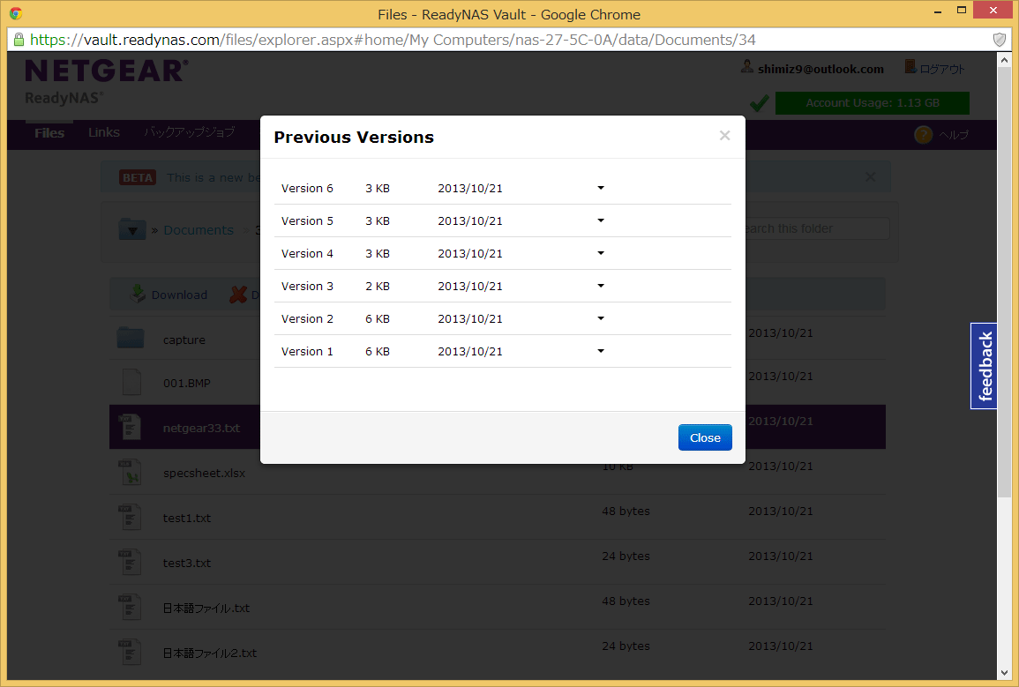The width and height of the screenshot is (1019, 687).
Task: Open the Files tab
Action: [49, 132]
